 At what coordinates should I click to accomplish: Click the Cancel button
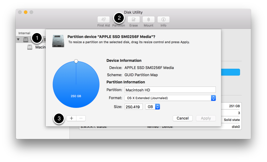tap(183, 118)
